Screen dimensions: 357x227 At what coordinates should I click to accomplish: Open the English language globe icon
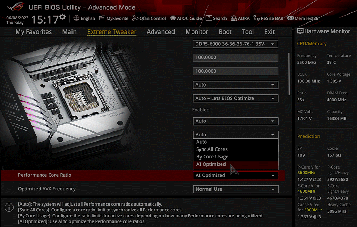(76, 18)
